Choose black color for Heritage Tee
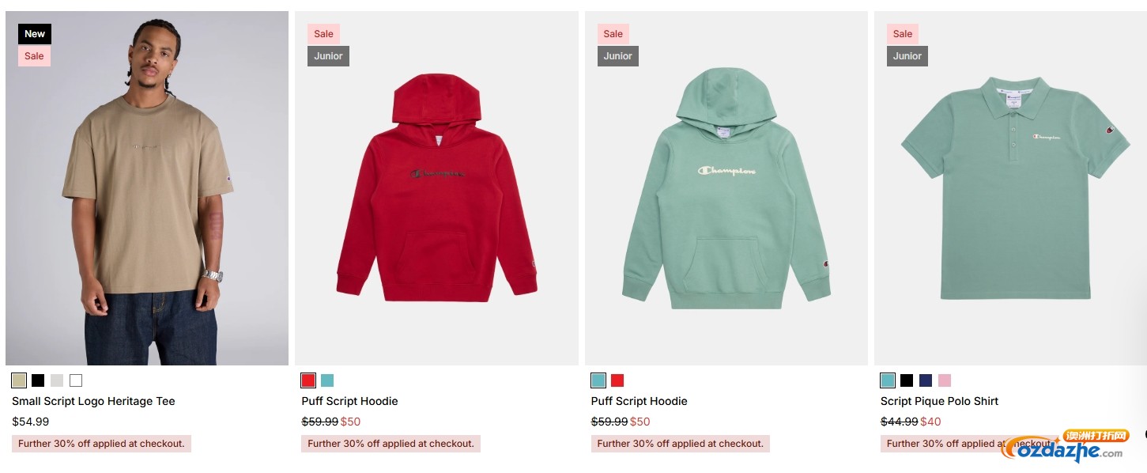 [38, 380]
